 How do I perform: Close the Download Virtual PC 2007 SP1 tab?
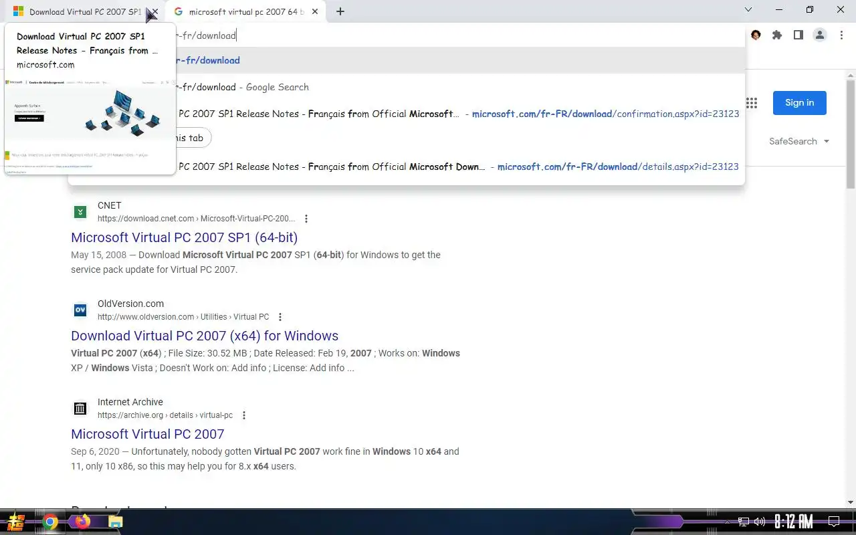(x=154, y=11)
